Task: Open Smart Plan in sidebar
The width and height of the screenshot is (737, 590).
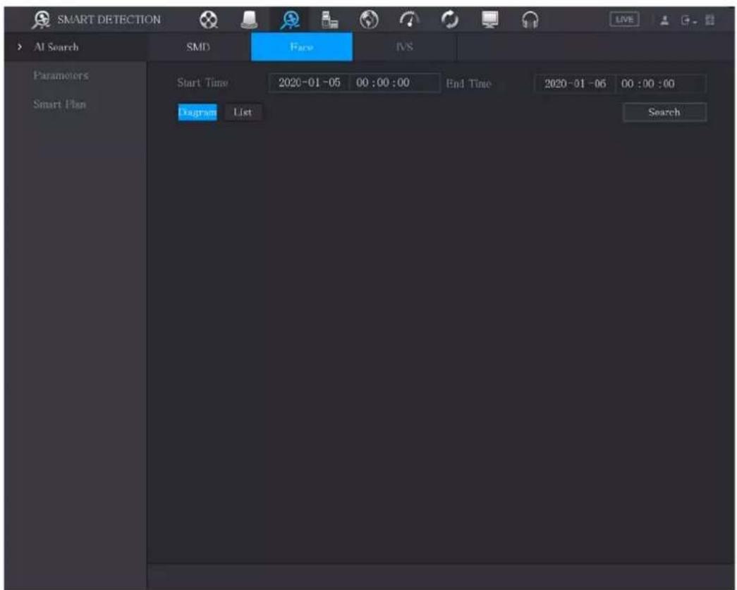Action: pyautogui.click(x=60, y=104)
